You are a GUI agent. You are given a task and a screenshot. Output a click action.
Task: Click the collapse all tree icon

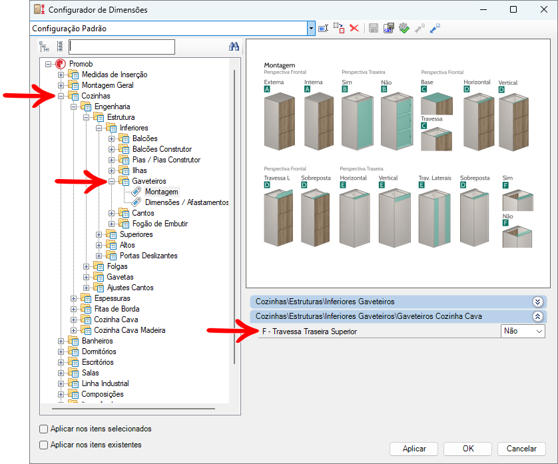[60, 47]
